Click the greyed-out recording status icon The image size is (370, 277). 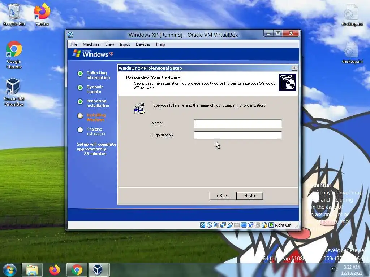tap(257, 225)
